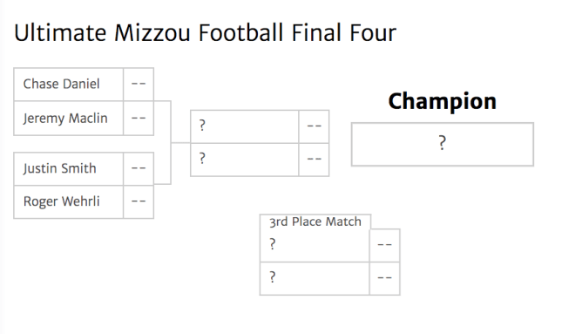Click the 3rd Place Match label
Screen dimensions: 575x334
pyautogui.click(x=315, y=222)
